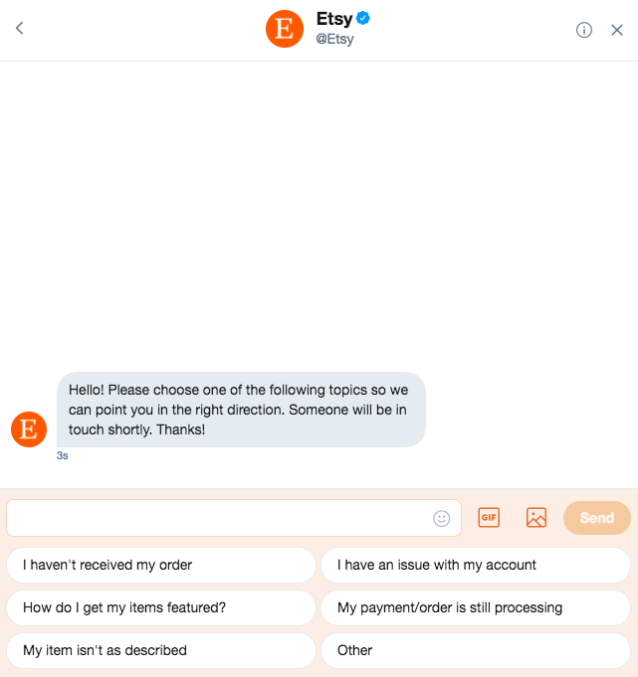This screenshot has height=677, width=638.
Task: Click the Etsy header profile logo
Action: (x=285, y=29)
